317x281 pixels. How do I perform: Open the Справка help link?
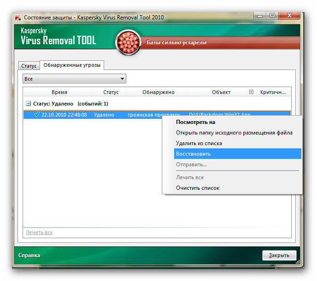pos(29,255)
